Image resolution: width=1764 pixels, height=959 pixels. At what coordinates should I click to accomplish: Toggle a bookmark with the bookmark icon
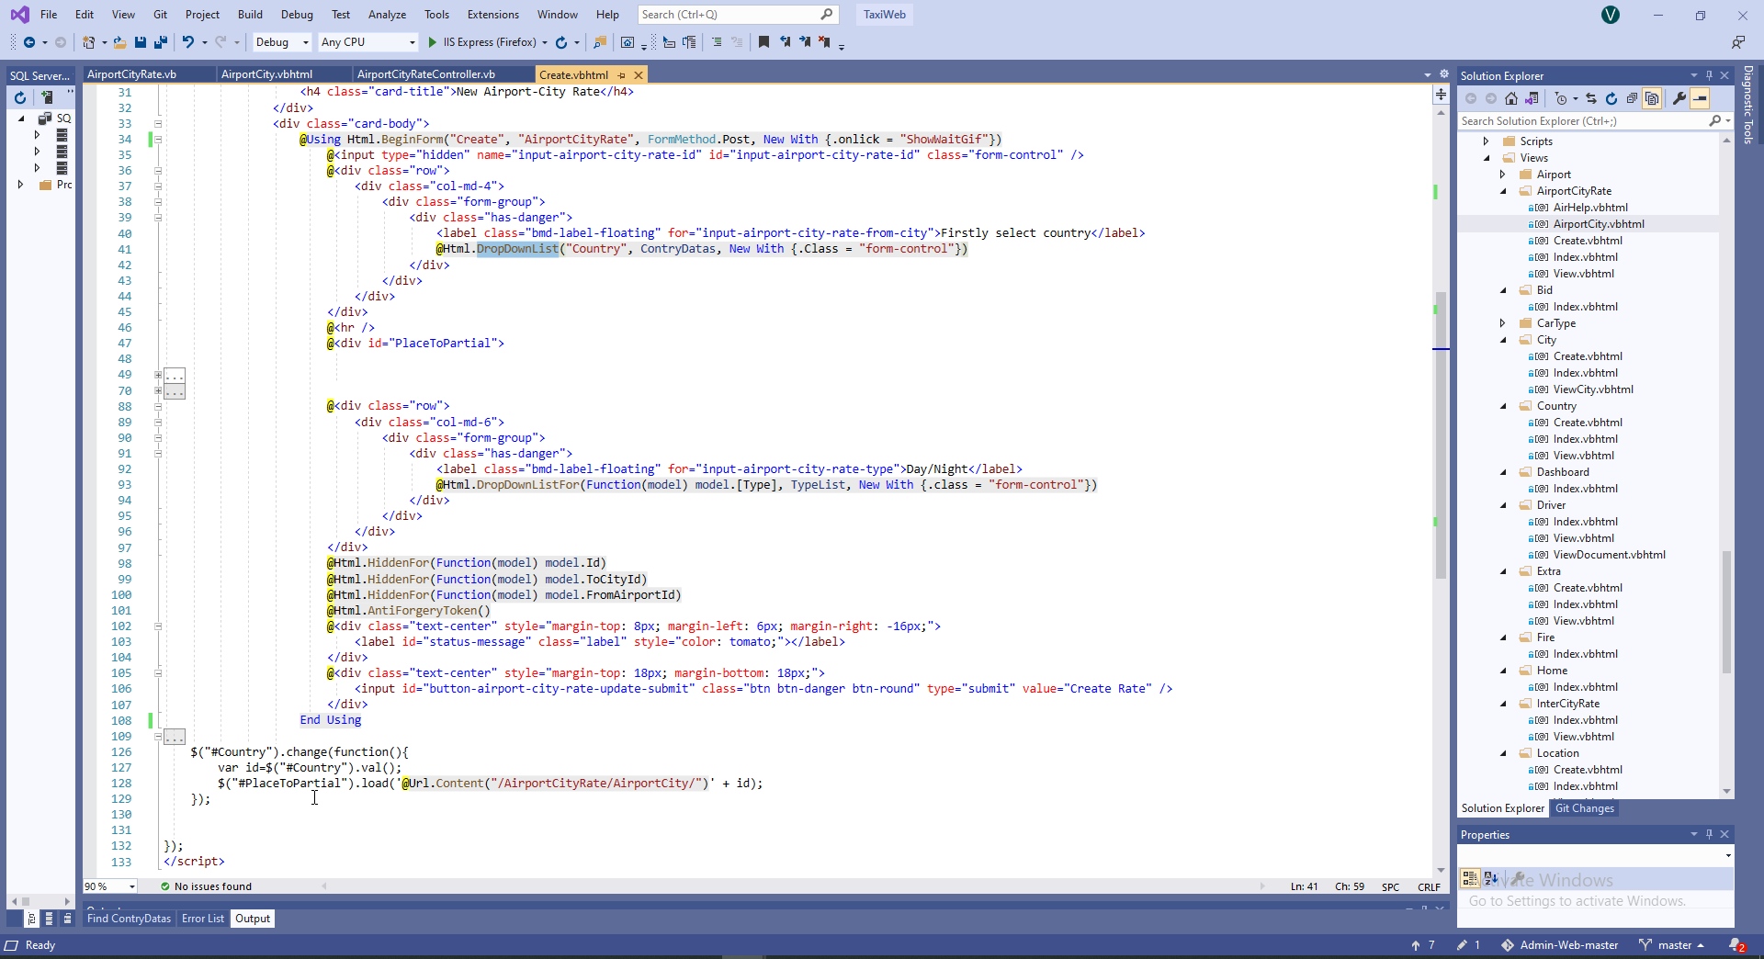763,42
